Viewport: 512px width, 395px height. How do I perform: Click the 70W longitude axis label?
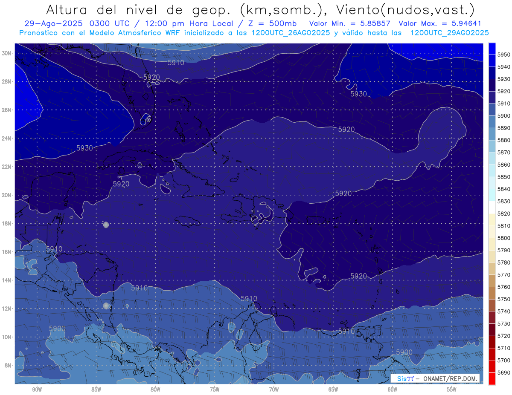[x=274, y=389]
